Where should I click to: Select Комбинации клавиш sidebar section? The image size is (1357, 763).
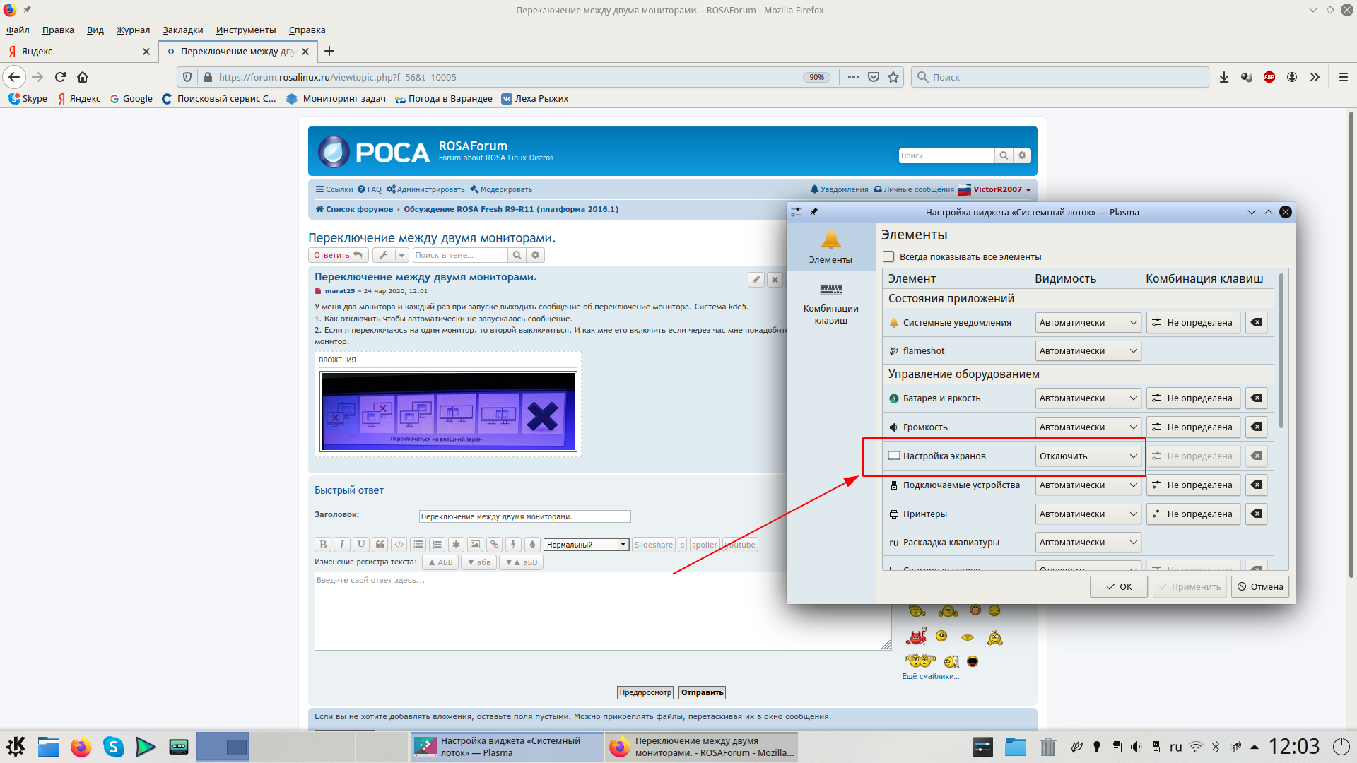[x=830, y=304]
